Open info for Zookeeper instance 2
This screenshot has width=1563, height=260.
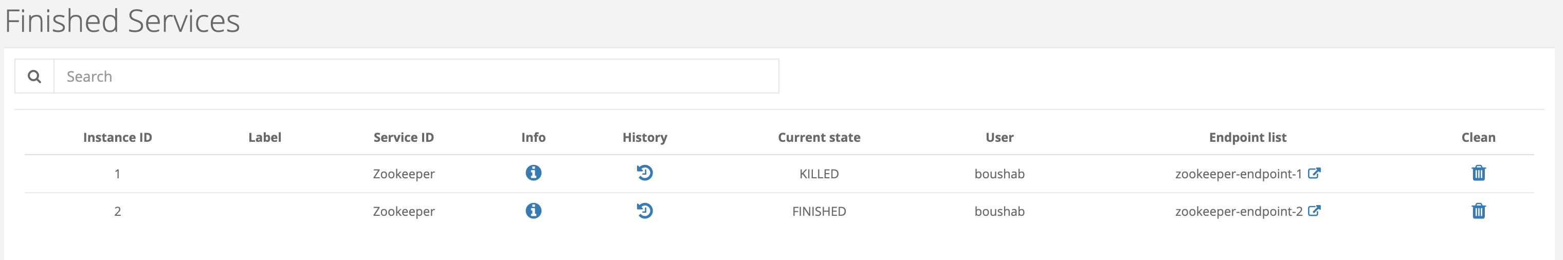click(533, 210)
